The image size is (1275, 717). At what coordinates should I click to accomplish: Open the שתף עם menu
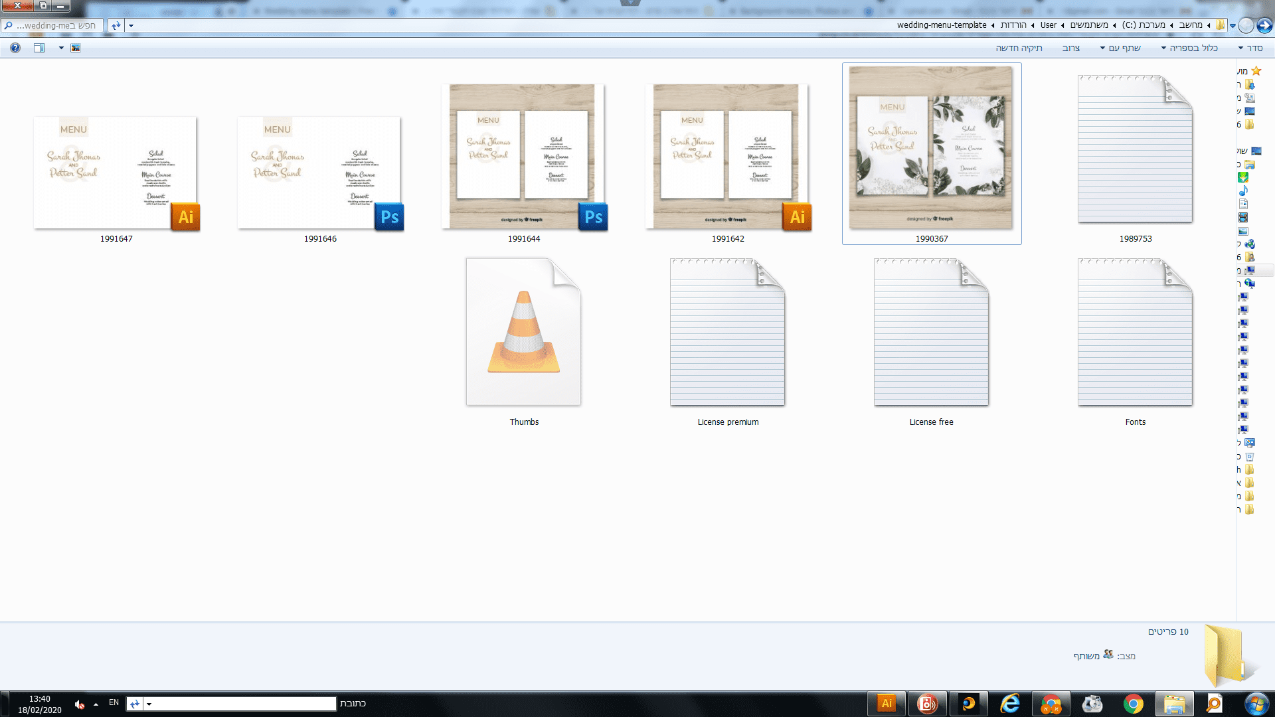tap(1120, 48)
